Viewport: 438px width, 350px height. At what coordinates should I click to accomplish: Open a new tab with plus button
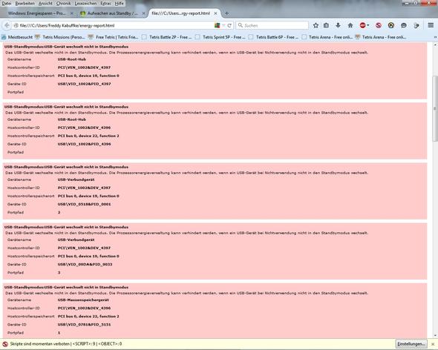[227, 13]
